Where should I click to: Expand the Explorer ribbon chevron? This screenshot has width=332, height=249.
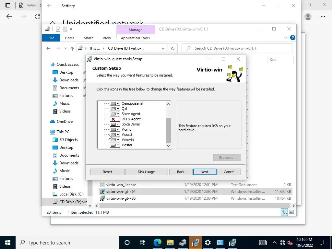[285, 38]
